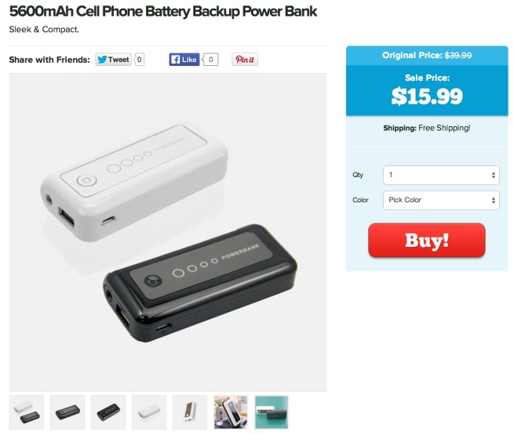514x435 pixels.
Task: Open the Pick Color dropdown
Action: point(441,200)
